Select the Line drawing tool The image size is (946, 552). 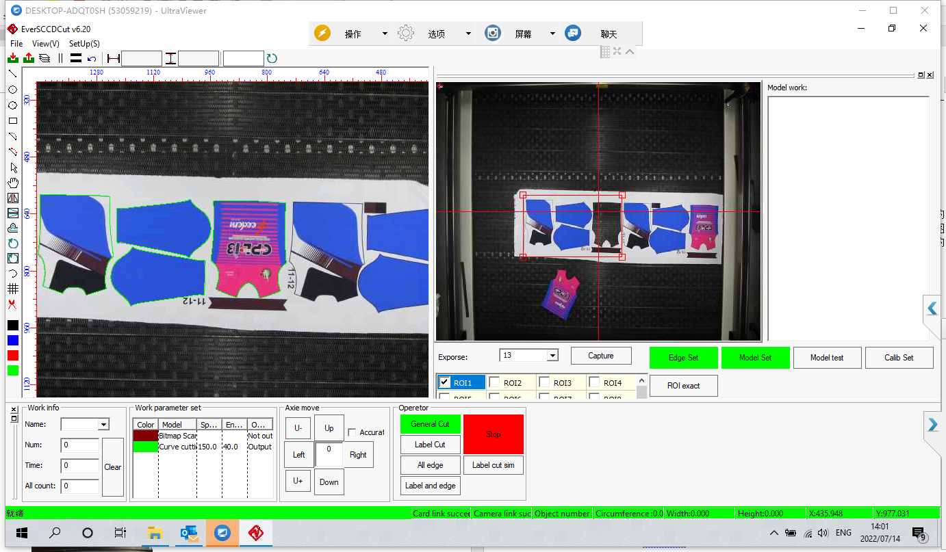click(12, 74)
